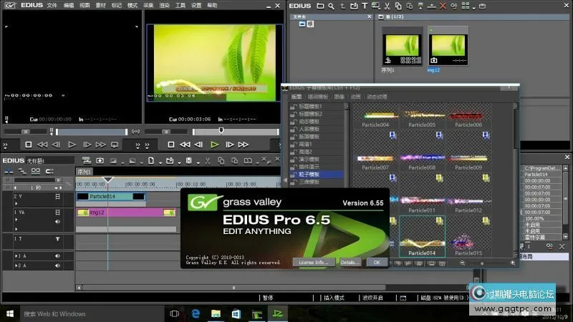Viewport: 573px width, 322px height.
Task: Click the License Info button
Action: pyautogui.click(x=314, y=263)
